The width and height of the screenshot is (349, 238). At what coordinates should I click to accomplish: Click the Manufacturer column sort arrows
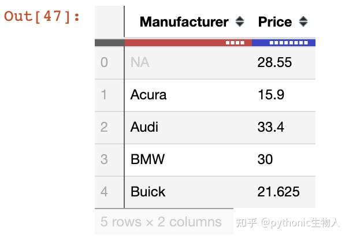click(x=240, y=23)
